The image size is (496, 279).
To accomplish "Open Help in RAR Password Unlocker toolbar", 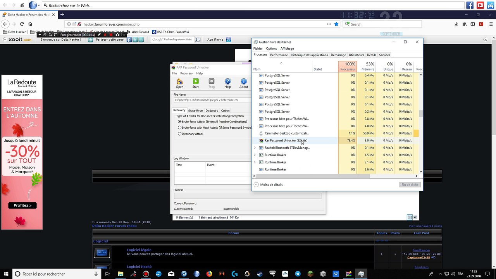I will 228,83.
